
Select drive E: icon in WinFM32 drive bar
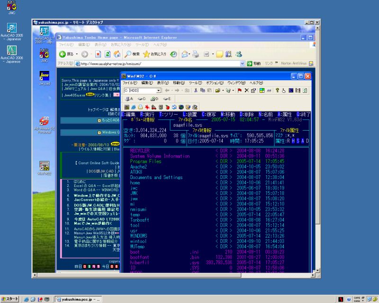[167, 98]
